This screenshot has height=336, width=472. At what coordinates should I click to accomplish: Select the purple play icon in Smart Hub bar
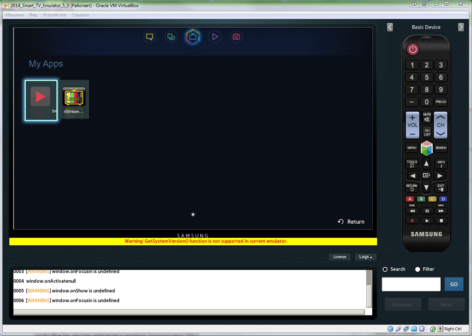click(215, 37)
